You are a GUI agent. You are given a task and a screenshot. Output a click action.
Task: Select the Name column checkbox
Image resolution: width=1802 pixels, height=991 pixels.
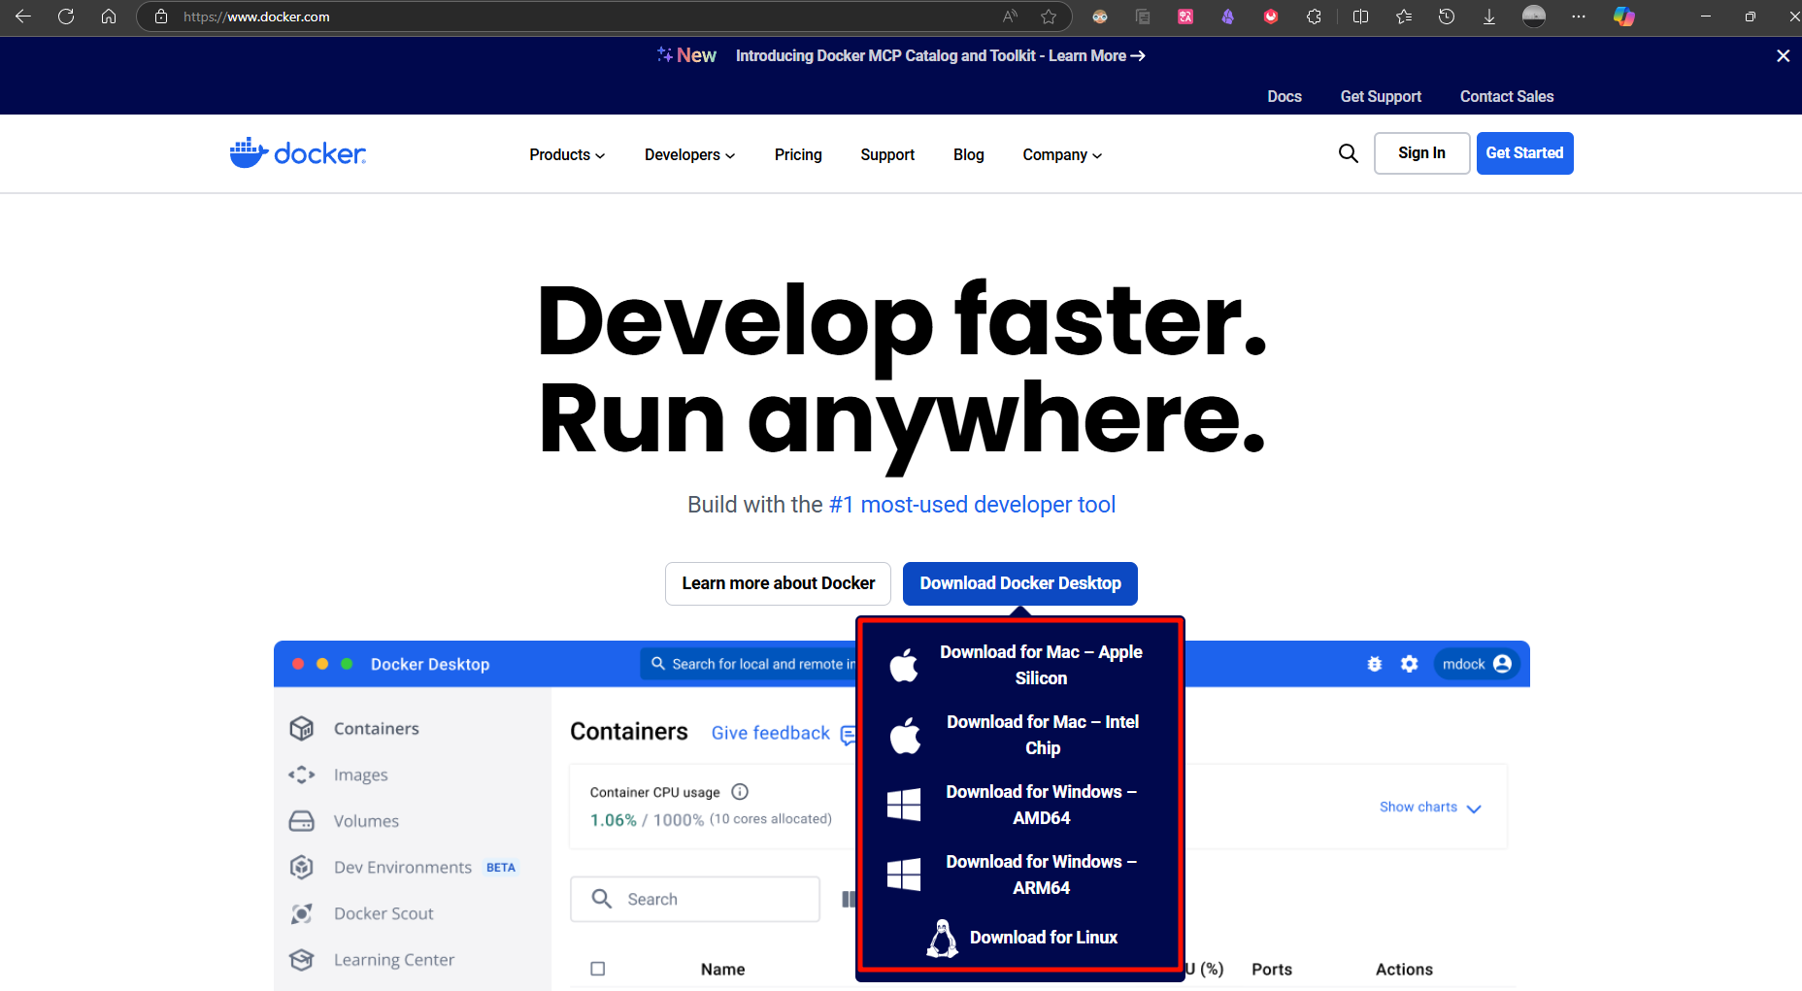(x=598, y=969)
